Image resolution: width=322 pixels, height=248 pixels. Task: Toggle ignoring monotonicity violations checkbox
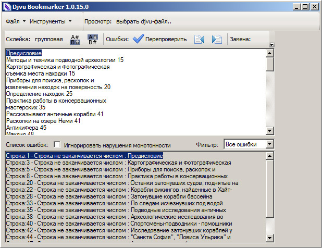pyautogui.click(x=57, y=144)
